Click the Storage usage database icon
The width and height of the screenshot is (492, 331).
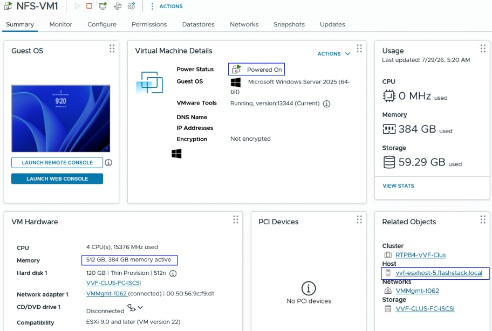tap(389, 162)
